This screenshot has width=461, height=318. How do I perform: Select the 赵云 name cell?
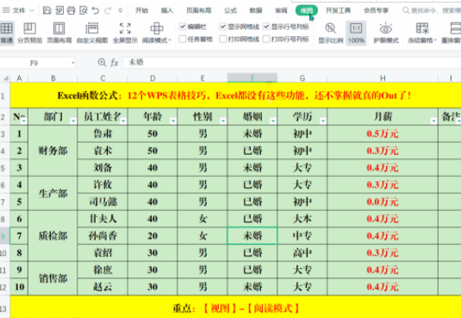103,286
